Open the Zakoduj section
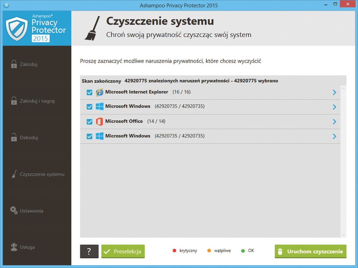The width and height of the screenshot is (358, 268). point(37,64)
